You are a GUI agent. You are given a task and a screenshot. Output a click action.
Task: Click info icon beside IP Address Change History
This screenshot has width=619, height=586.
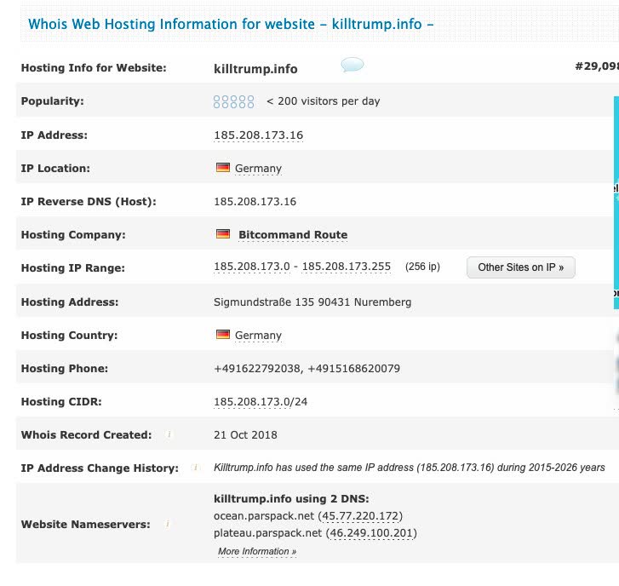click(x=196, y=468)
